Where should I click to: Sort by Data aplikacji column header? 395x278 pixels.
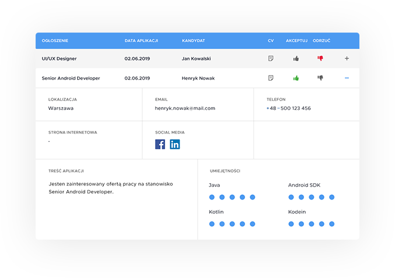141,41
